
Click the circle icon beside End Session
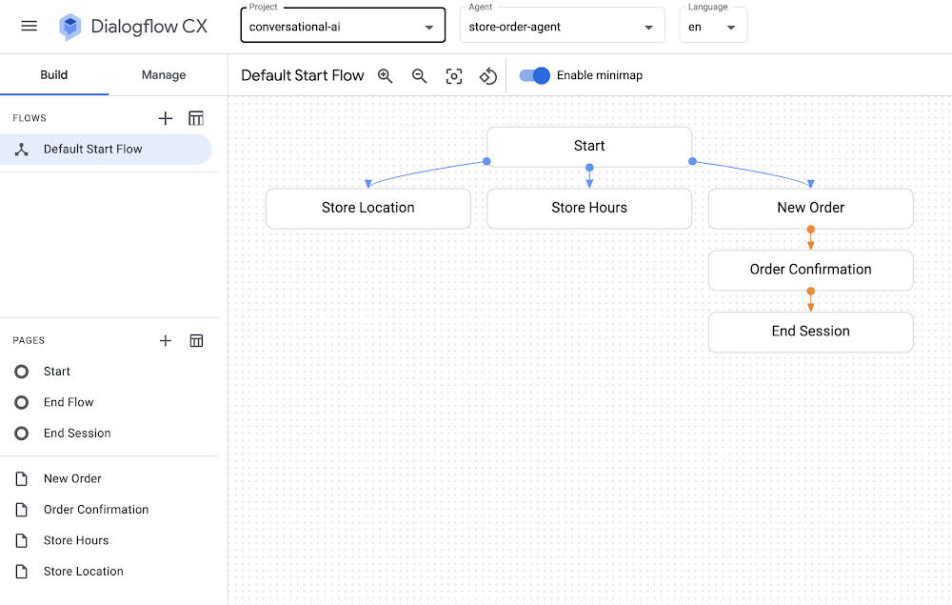click(21, 434)
